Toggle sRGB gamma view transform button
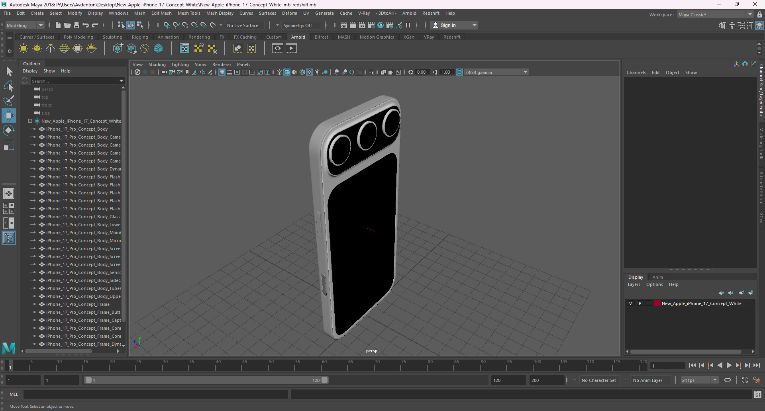Screen dimensions: 765x411 point(459,72)
